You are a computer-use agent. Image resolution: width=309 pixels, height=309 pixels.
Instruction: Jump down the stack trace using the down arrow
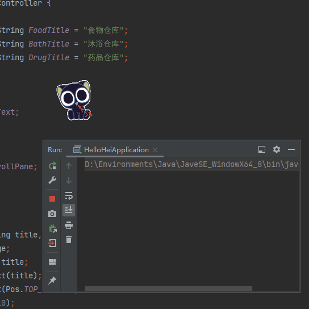point(69,181)
